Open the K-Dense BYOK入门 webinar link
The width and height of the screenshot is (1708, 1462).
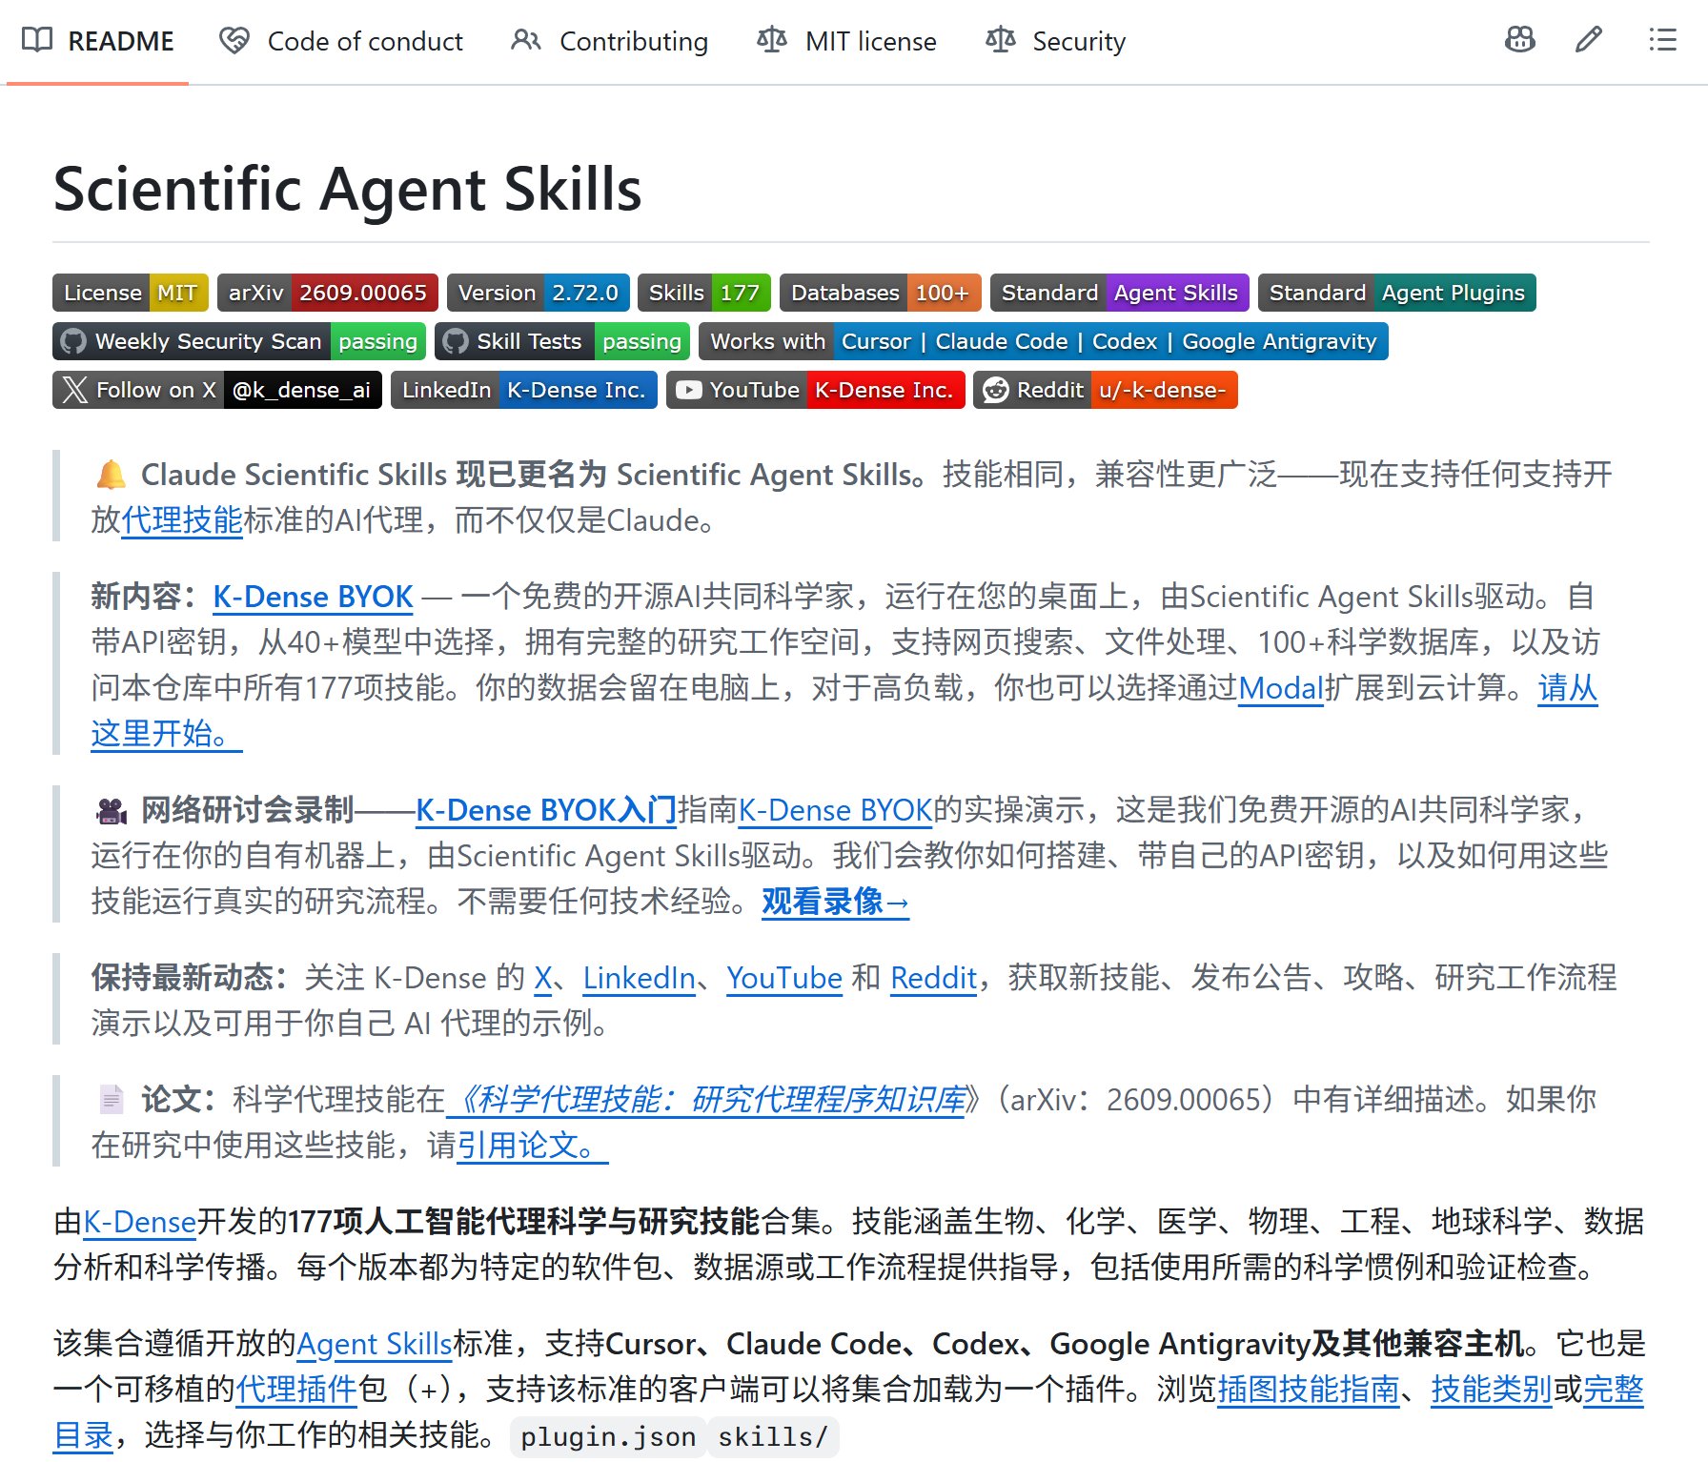(x=546, y=810)
